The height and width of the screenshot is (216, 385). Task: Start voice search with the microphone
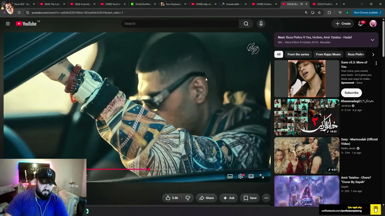(261, 24)
